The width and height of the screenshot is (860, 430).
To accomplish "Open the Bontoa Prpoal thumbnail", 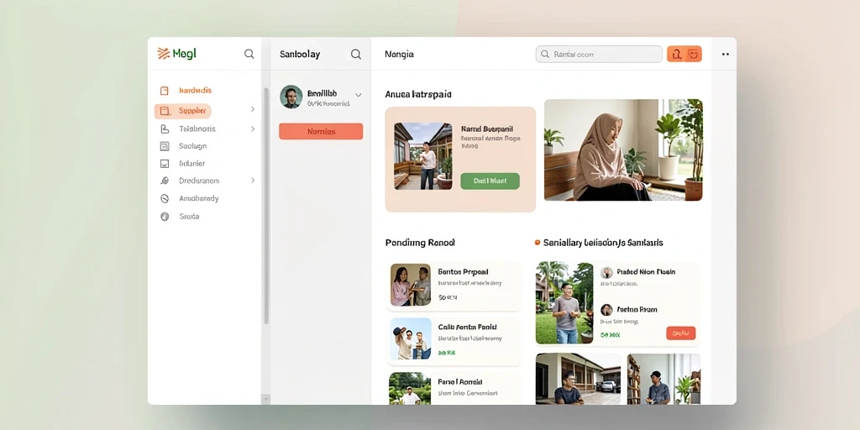I will [411, 286].
